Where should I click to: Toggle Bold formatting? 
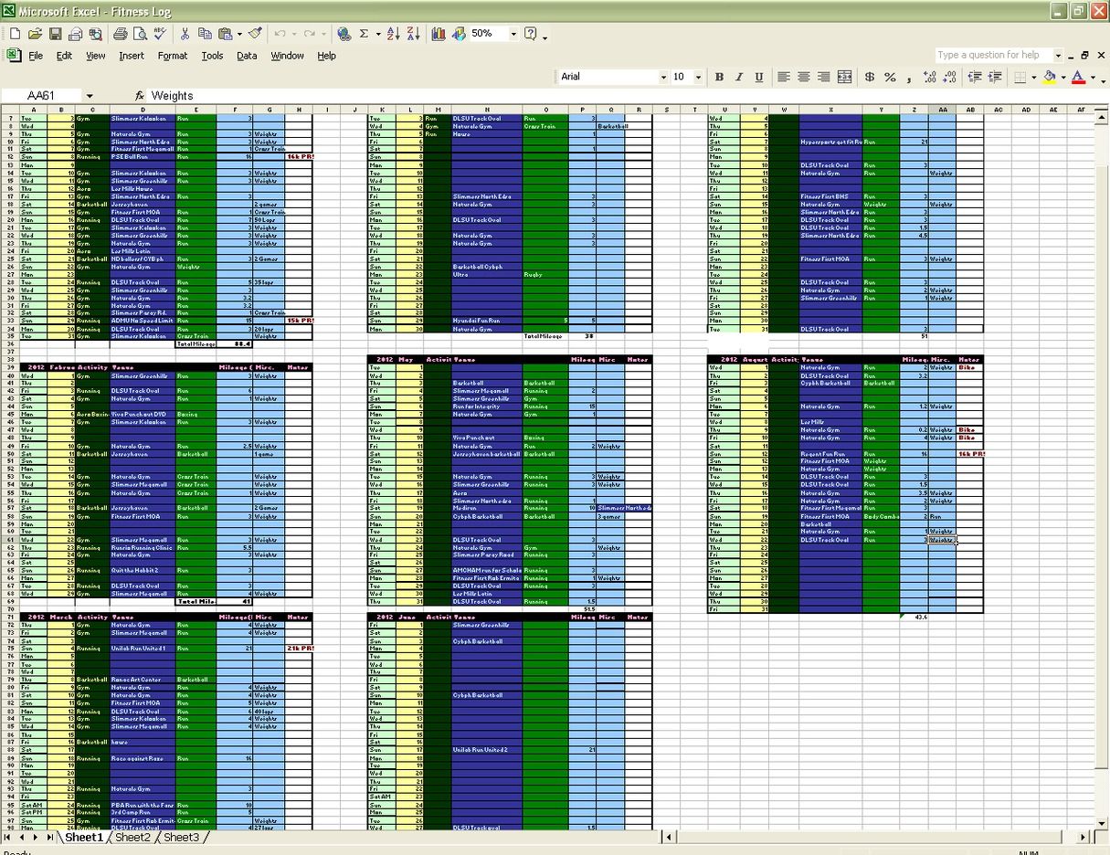[x=719, y=78]
